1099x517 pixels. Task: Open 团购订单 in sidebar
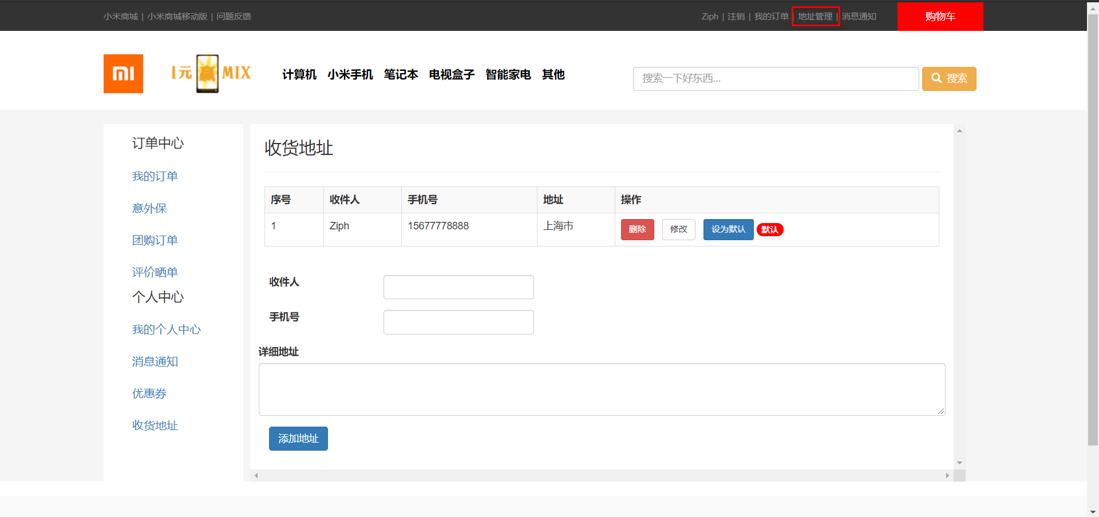click(x=155, y=240)
